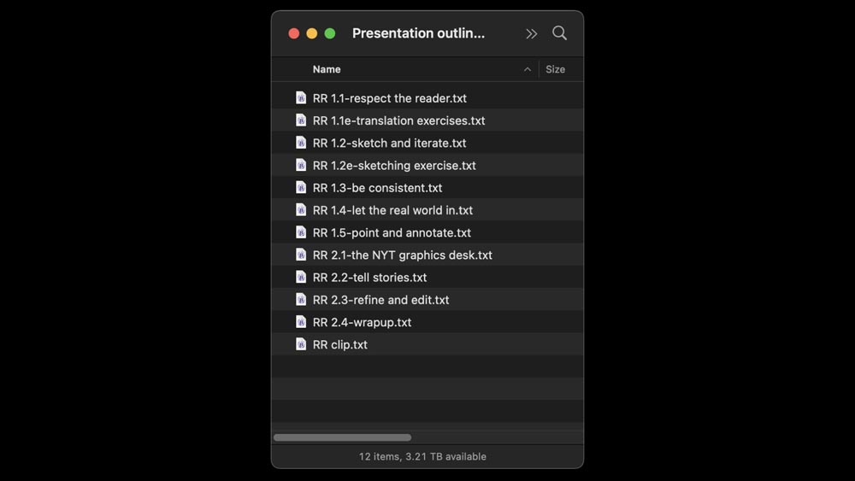Click the search magnifier icon

pos(559,33)
